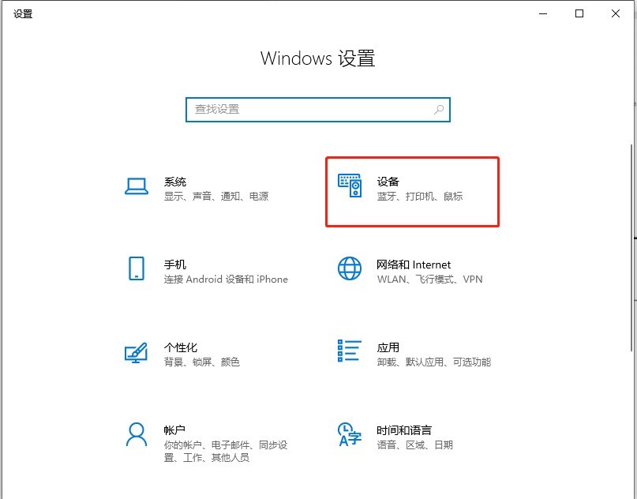637x499 pixels.
Task: Click the text 显示、声音、通知、电源
Action: 216,197
